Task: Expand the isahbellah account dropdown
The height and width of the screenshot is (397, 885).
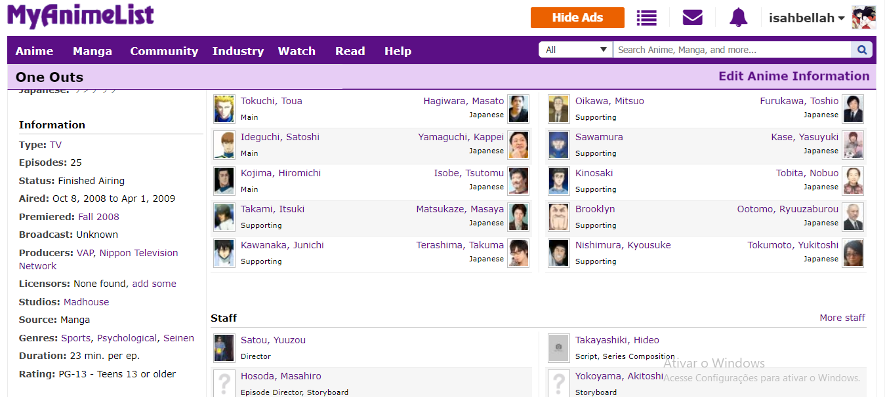Action: (x=806, y=18)
